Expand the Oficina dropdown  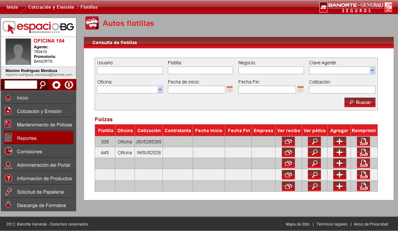point(160,90)
